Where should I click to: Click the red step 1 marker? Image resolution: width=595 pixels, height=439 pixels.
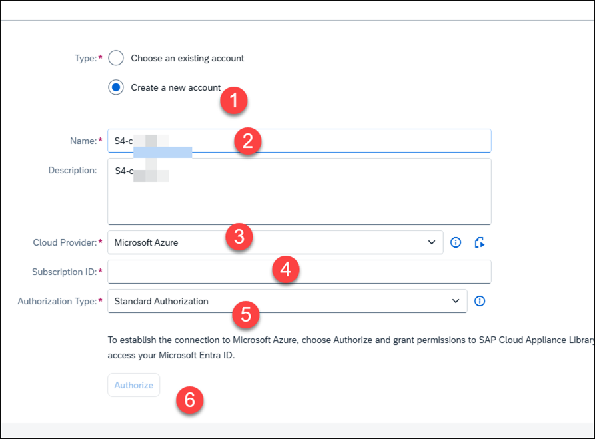[234, 101]
